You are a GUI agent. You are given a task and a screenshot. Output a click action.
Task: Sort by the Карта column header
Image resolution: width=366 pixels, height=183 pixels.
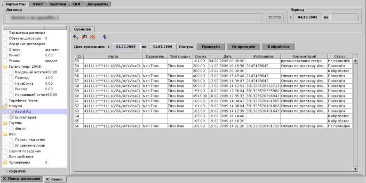point(113,56)
